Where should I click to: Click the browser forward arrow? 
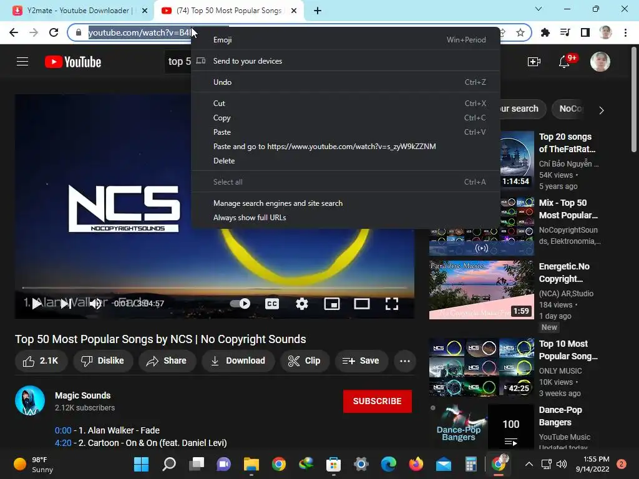(34, 32)
